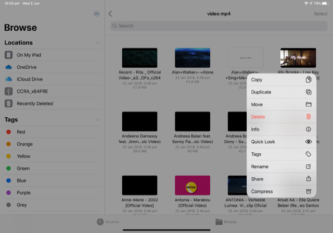Select the Blue tag color dot
This screenshot has width=333, height=233.
pyautogui.click(x=8, y=180)
